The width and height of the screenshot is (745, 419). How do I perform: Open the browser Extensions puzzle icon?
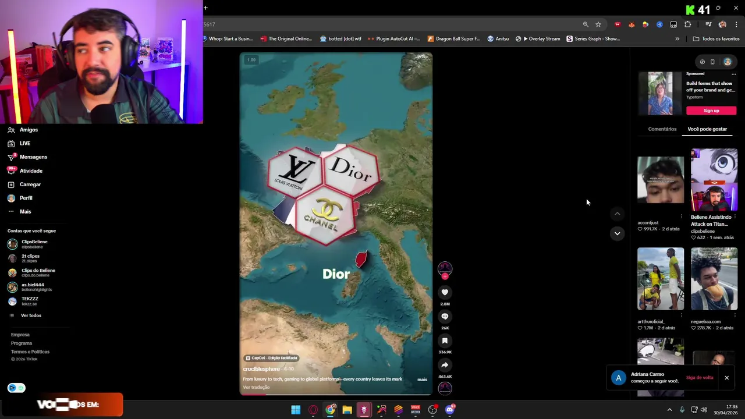pyautogui.click(x=688, y=24)
